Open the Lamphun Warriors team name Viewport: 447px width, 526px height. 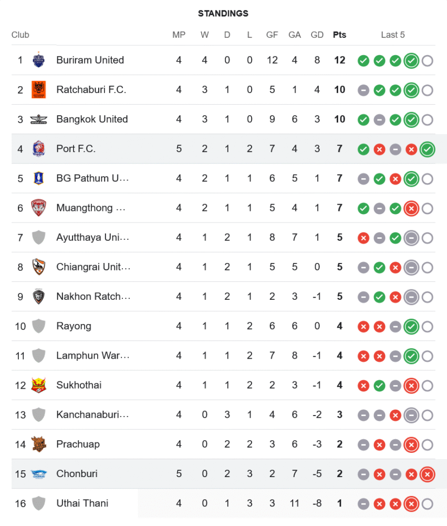[93, 356]
